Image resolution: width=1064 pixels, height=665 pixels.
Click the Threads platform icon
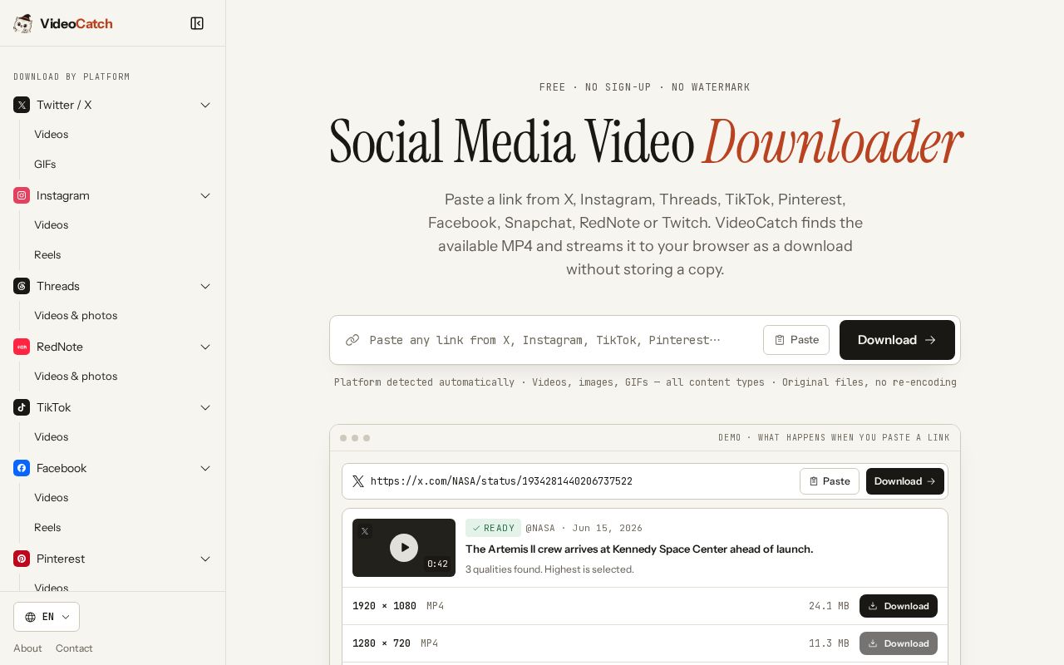[22, 286]
